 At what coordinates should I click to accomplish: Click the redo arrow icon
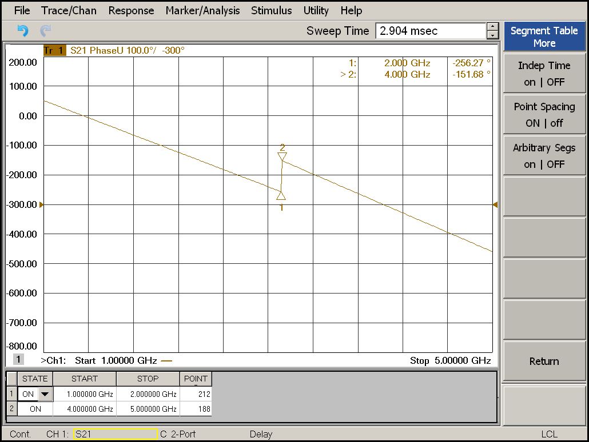pyautogui.click(x=45, y=31)
